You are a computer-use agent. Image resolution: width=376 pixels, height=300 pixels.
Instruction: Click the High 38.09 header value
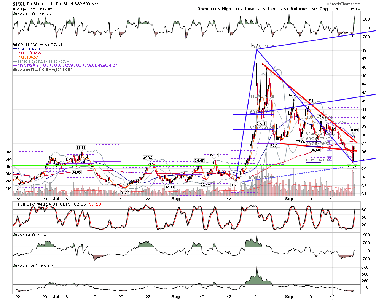coord(233,9)
